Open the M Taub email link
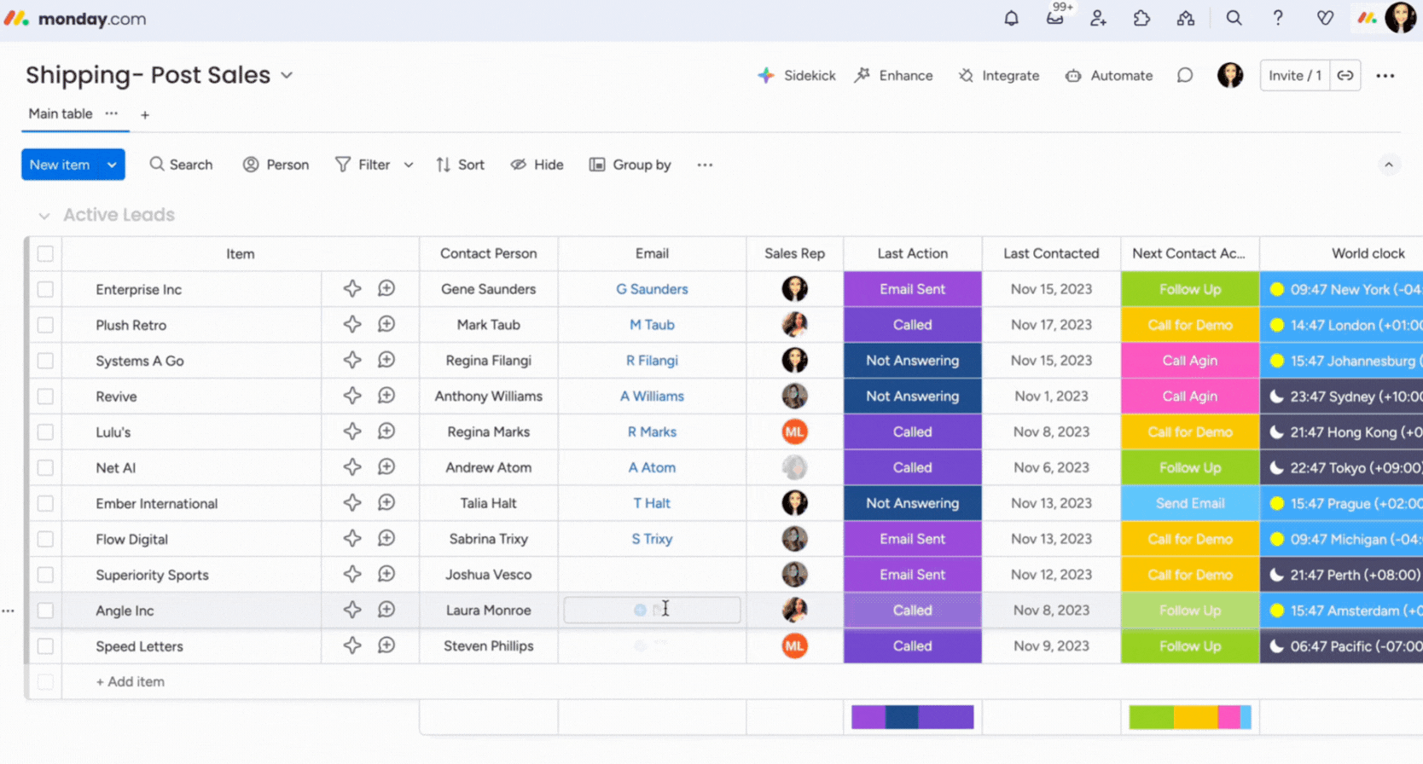1423x764 pixels. (652, 325)
